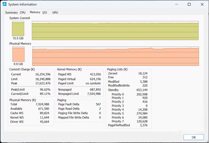Click the Commit Charge (K) group heading

(22, 69)
